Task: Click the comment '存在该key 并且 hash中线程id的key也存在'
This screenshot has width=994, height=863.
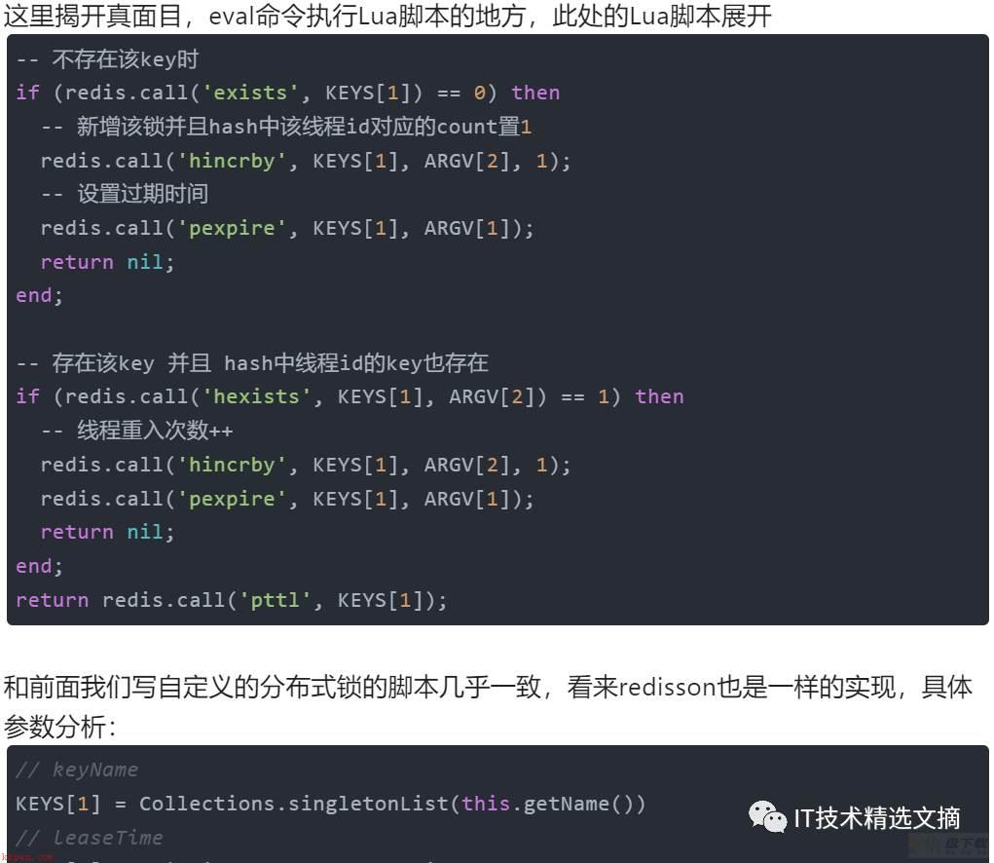Action: click(x=252, y=363)
